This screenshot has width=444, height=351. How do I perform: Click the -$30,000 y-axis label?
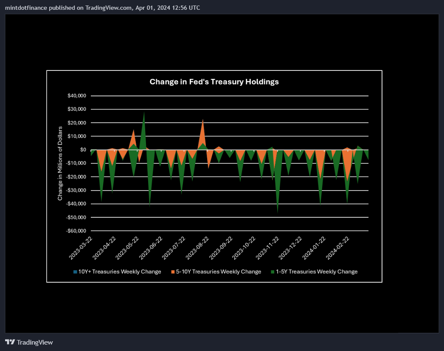click(x=76, y=190)
